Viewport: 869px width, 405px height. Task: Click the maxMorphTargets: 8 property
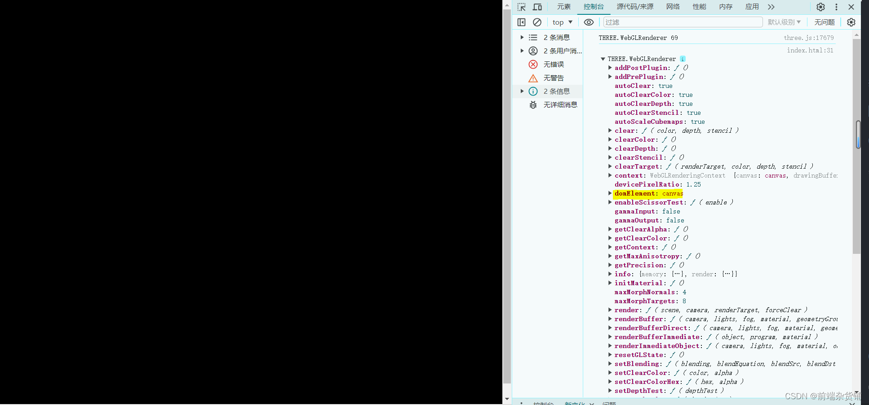tap(650, 301)
